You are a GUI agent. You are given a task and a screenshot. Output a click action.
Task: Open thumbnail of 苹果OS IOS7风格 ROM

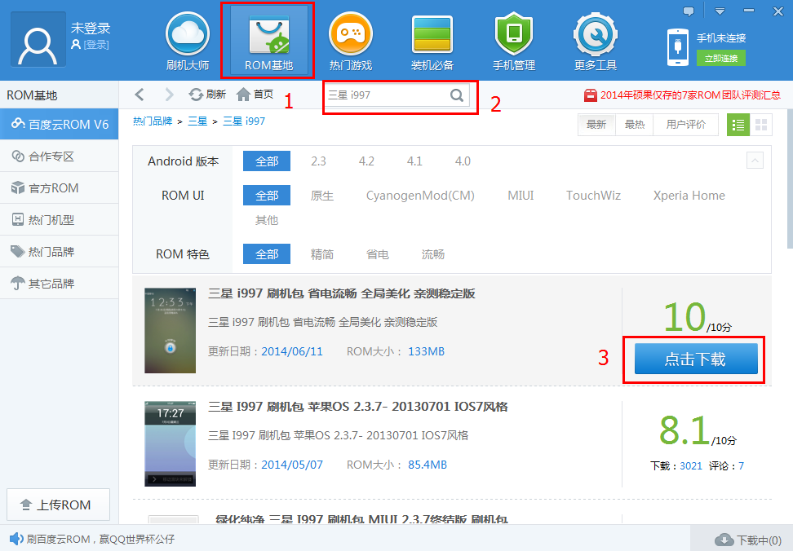(170, 443)
